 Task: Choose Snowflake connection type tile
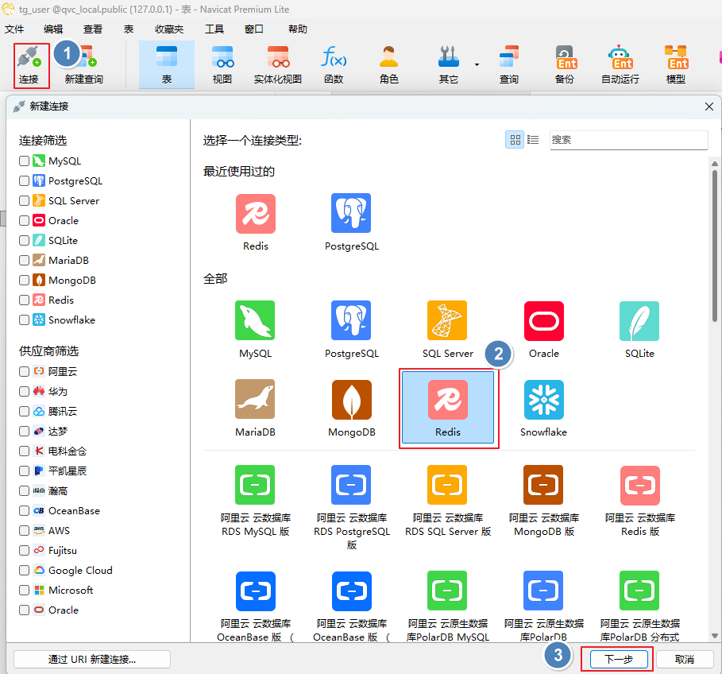(x=544, y=409)
